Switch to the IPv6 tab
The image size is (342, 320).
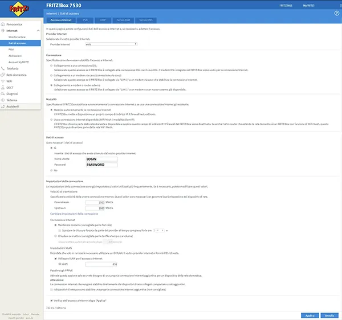[x=85, y=20]
